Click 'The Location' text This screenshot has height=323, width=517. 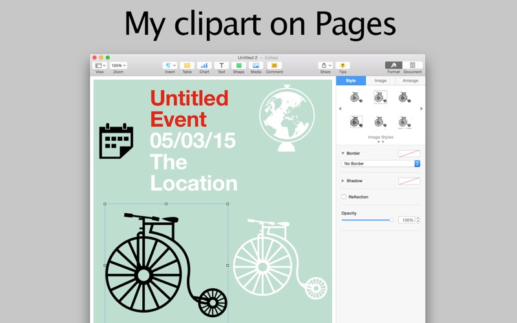[x=193, y=172]
